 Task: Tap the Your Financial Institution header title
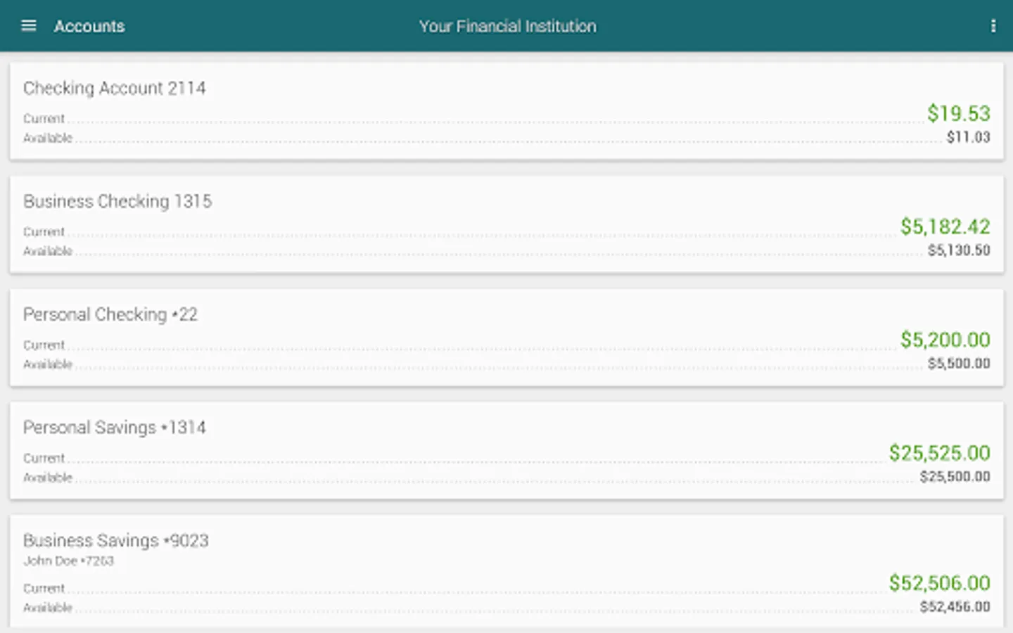tap(507, 26)
